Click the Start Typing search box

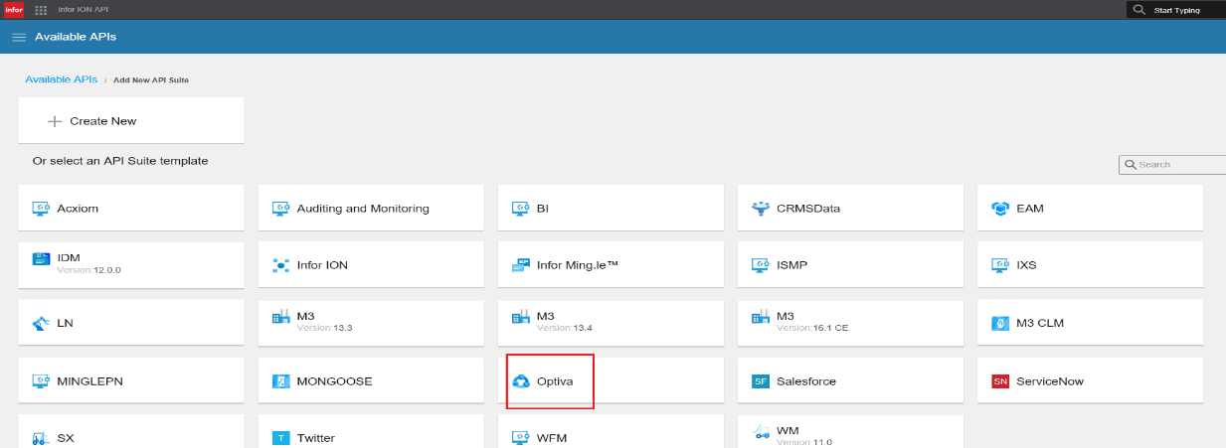(x=1176, y=10)
